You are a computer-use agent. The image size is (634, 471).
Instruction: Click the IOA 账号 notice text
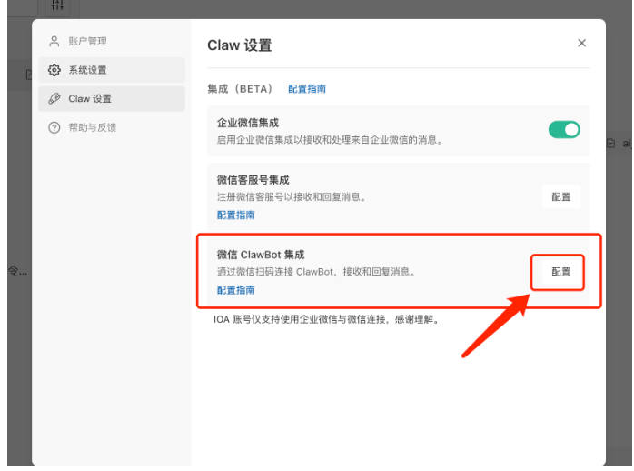click(320, 320)
